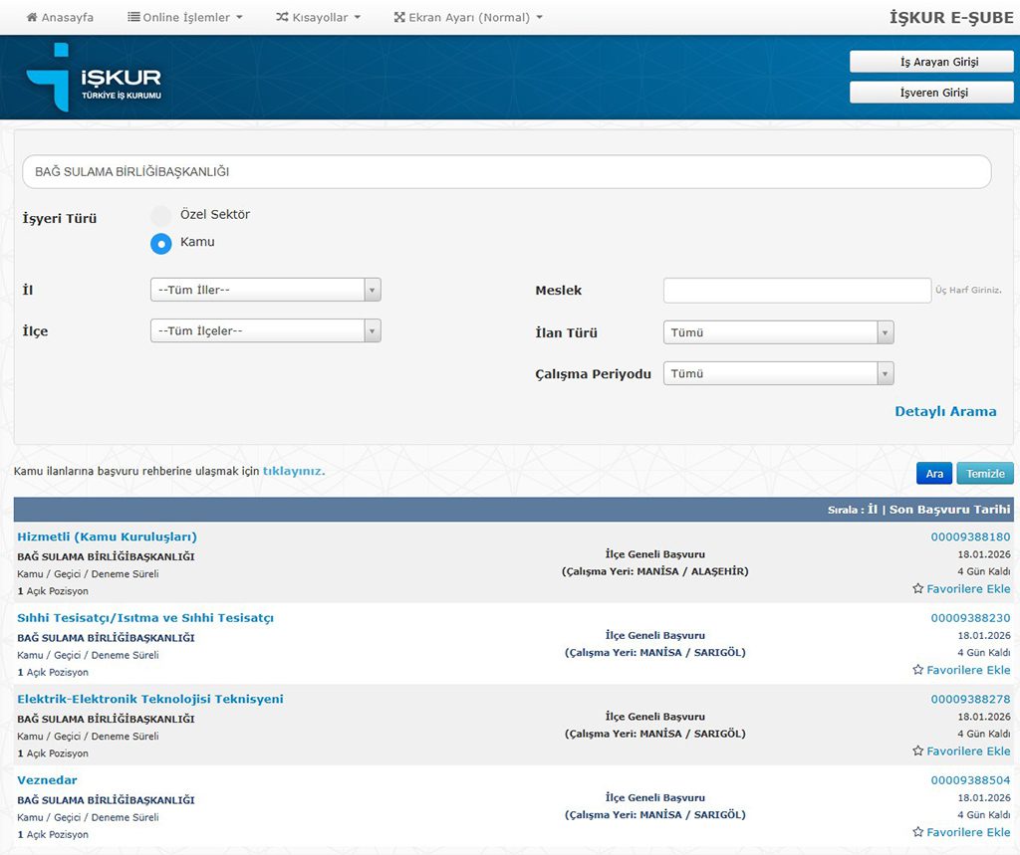Screen dimensions: 1020x855
Task: Open the Kısayollar menu
Action: coord(318,18)
